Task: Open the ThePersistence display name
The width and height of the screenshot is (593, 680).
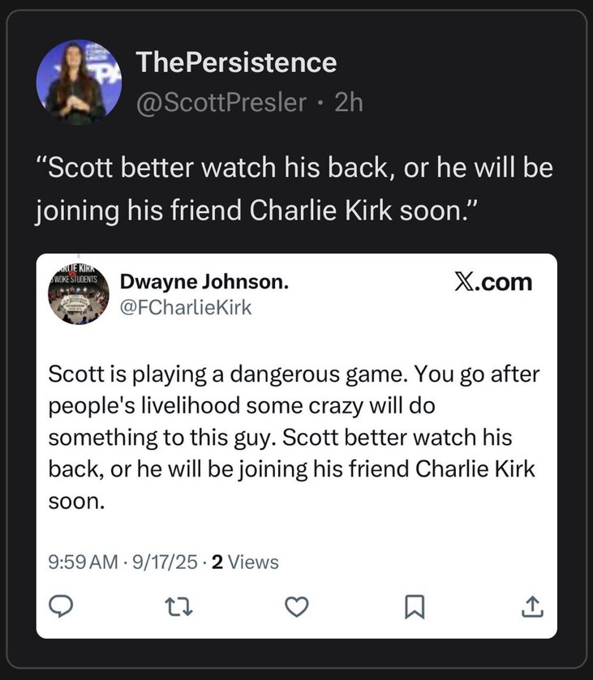Action: [236, 62]
